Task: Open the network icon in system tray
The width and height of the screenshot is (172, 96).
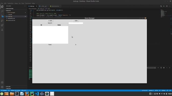Action: pos(162,94)
